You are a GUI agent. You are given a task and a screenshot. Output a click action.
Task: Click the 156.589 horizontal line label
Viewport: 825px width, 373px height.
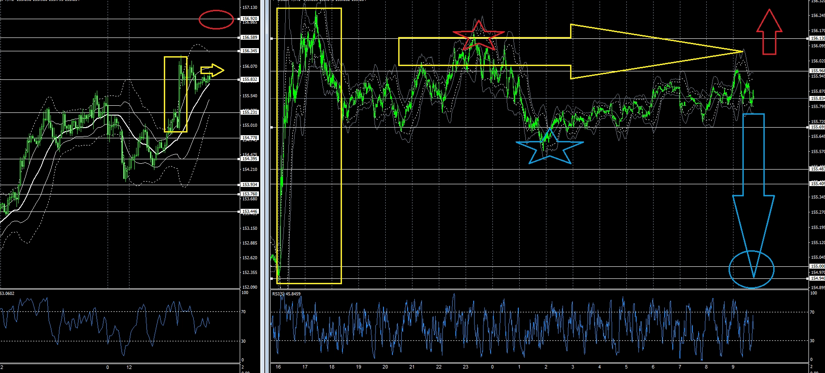tap(249, 37)
